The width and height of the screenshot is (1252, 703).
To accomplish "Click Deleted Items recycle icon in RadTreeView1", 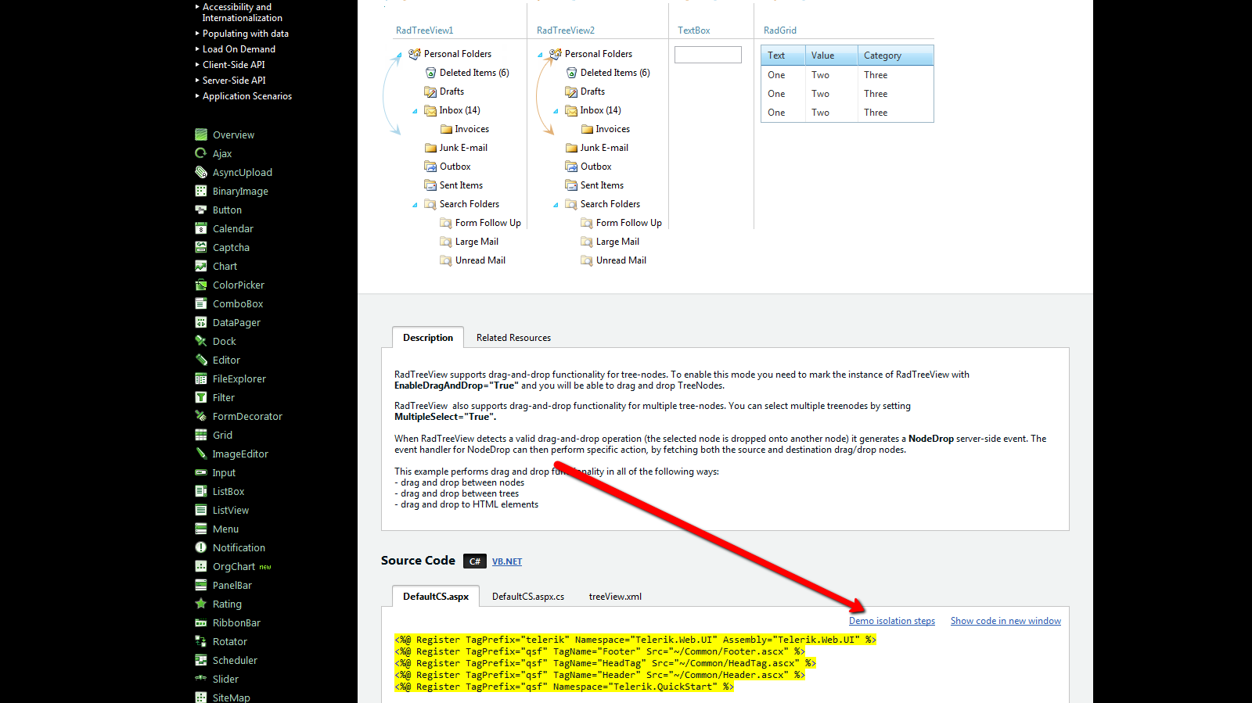I will (x=430, y=73).
